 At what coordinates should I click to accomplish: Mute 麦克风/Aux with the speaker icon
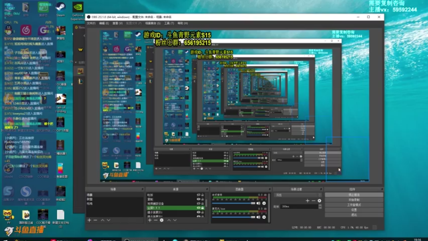pyautogui.click(x=258, y=217)
